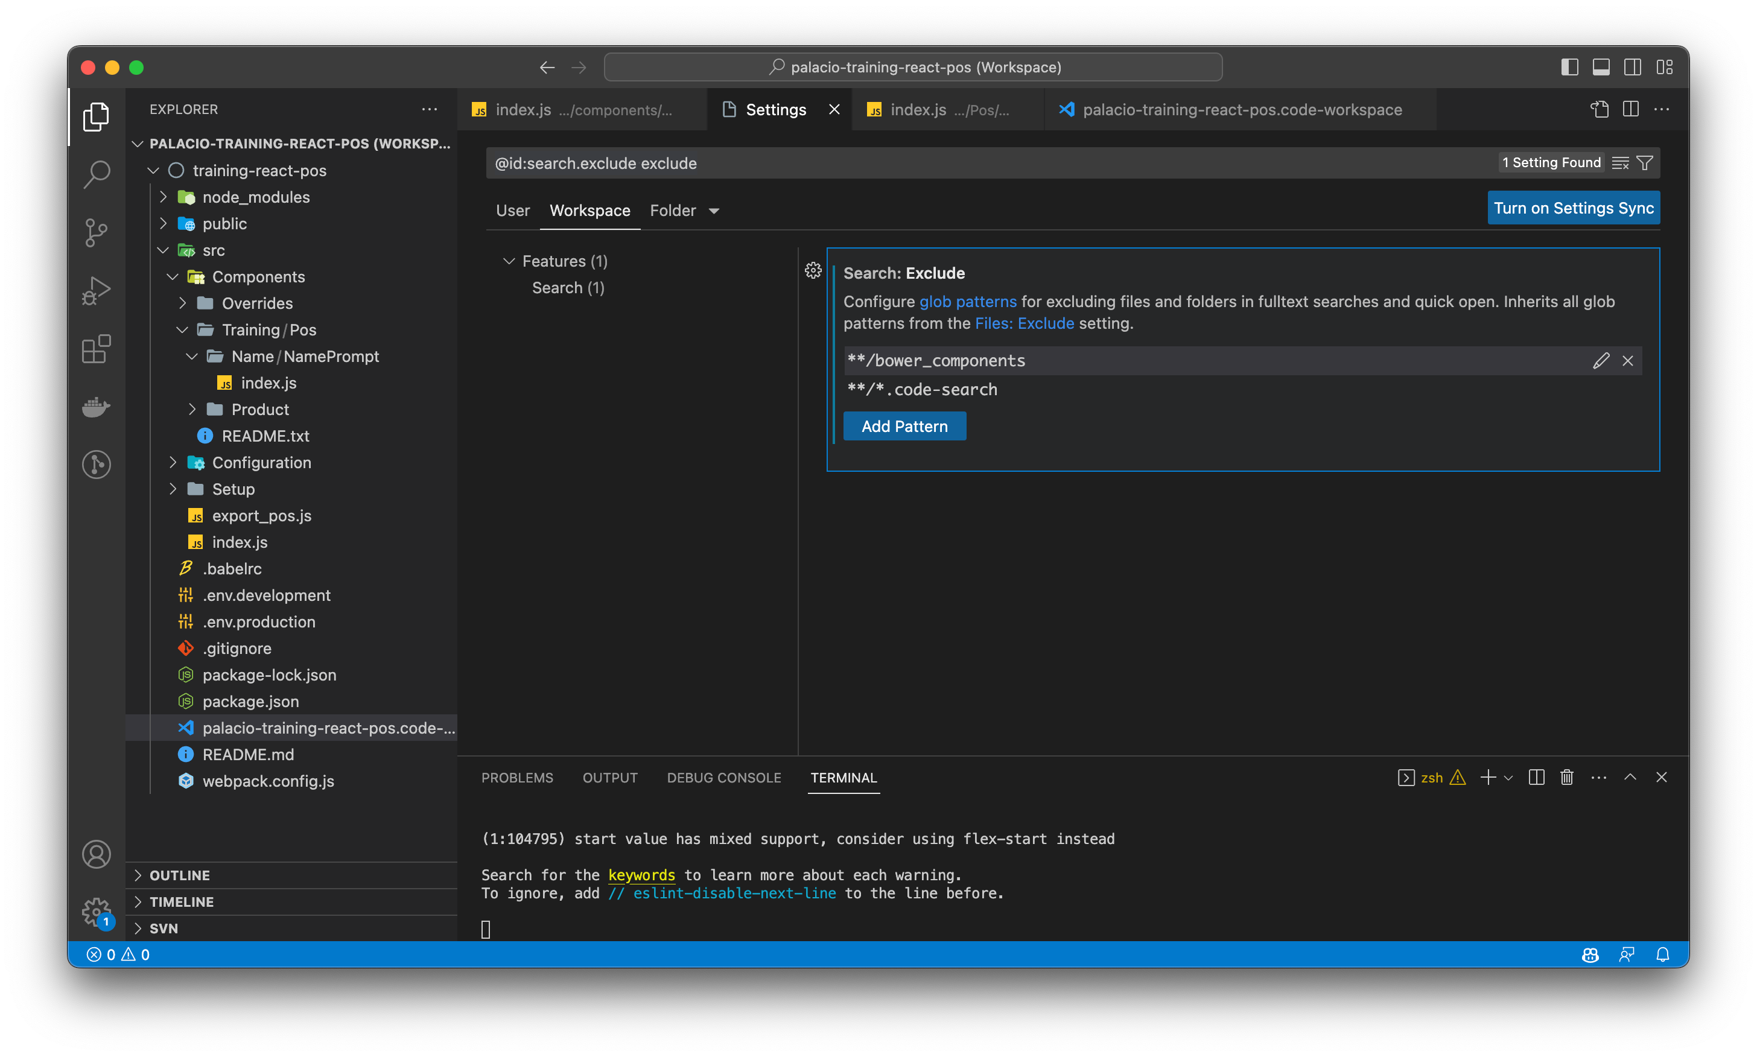Open the Folder scope dropdown
The height and width of the screenshot is (1057, 1757).
714,211
